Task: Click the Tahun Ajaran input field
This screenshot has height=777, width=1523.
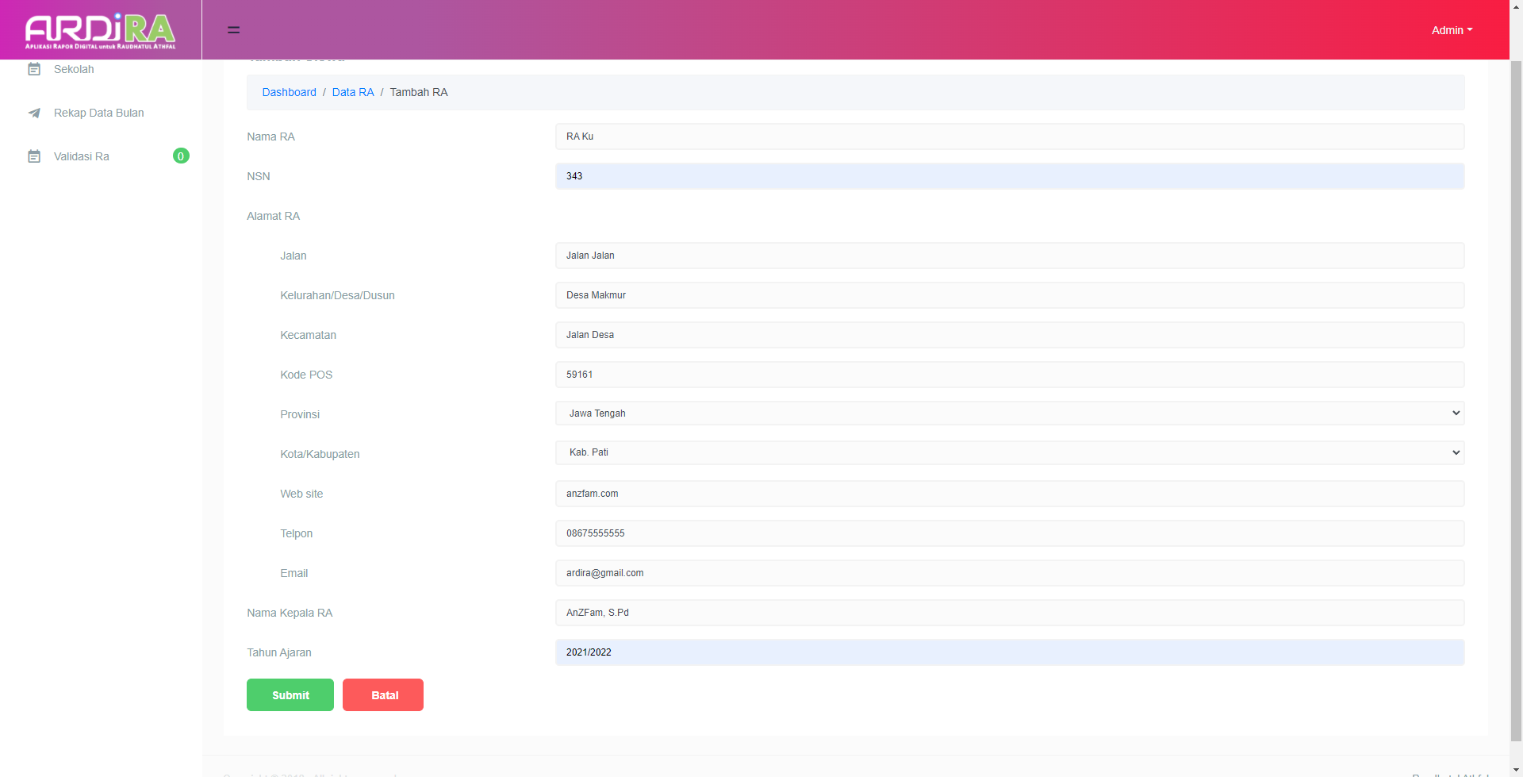Action: pyautogui.click(x=1009, y=652)
